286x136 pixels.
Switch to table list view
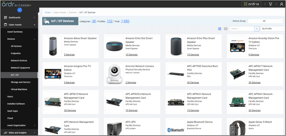(x=225, y=29)
